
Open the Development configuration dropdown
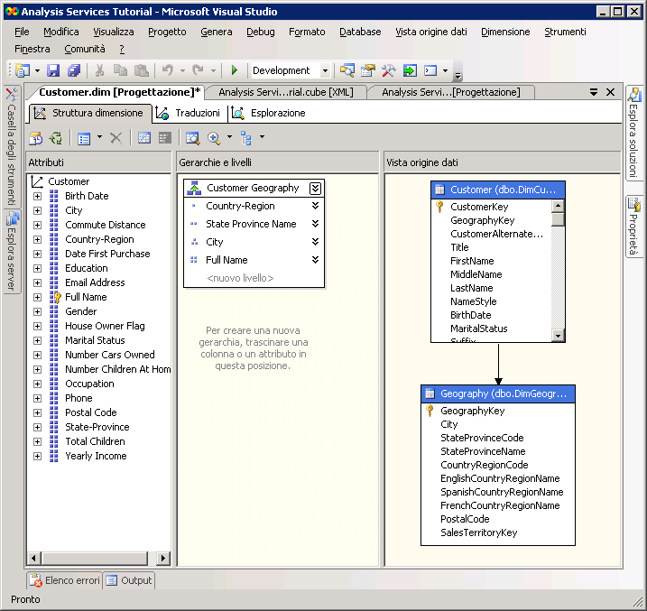[x=325, y=70]
